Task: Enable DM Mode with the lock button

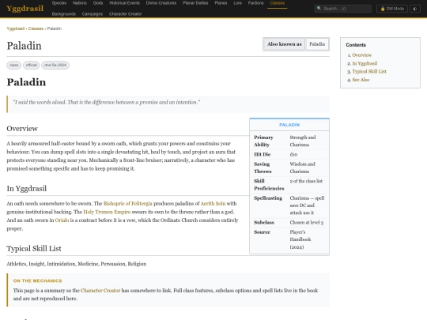Action: 392,9
